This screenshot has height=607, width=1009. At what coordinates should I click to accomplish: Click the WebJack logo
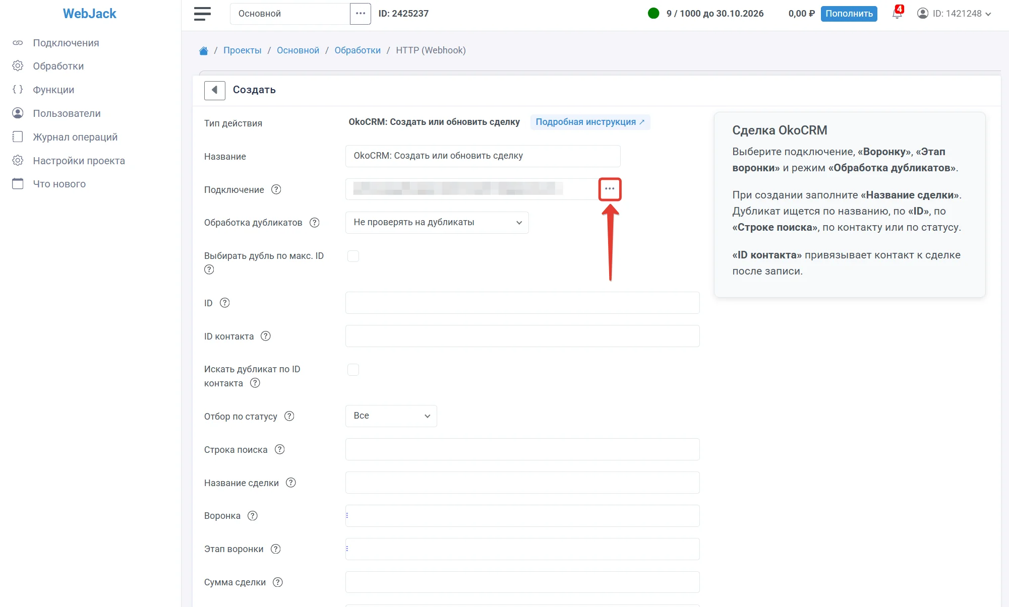90,14
